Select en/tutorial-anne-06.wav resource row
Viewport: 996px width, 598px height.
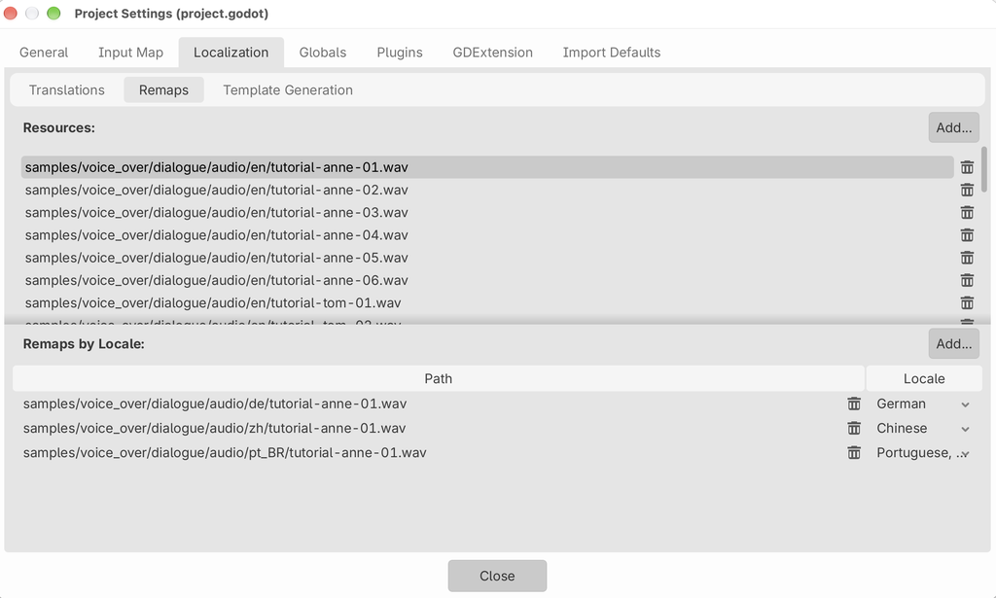(x=487, y=280)
